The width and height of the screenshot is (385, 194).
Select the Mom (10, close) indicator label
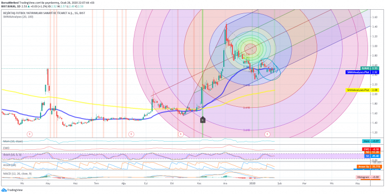(13, 141)
